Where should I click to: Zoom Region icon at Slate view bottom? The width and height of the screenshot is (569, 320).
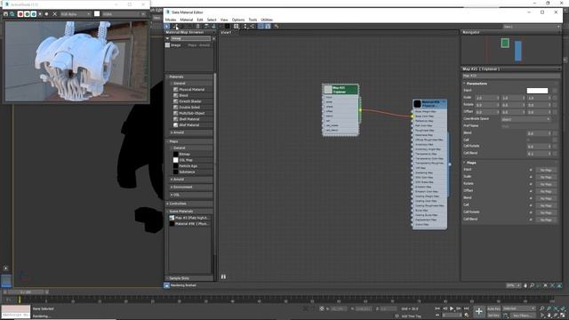point(539,286)
